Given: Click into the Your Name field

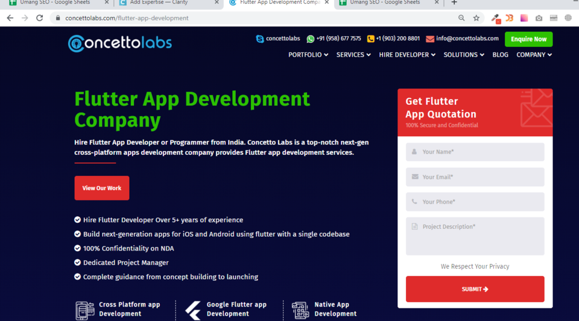Looking at the screenshot, I should point(475,152).
